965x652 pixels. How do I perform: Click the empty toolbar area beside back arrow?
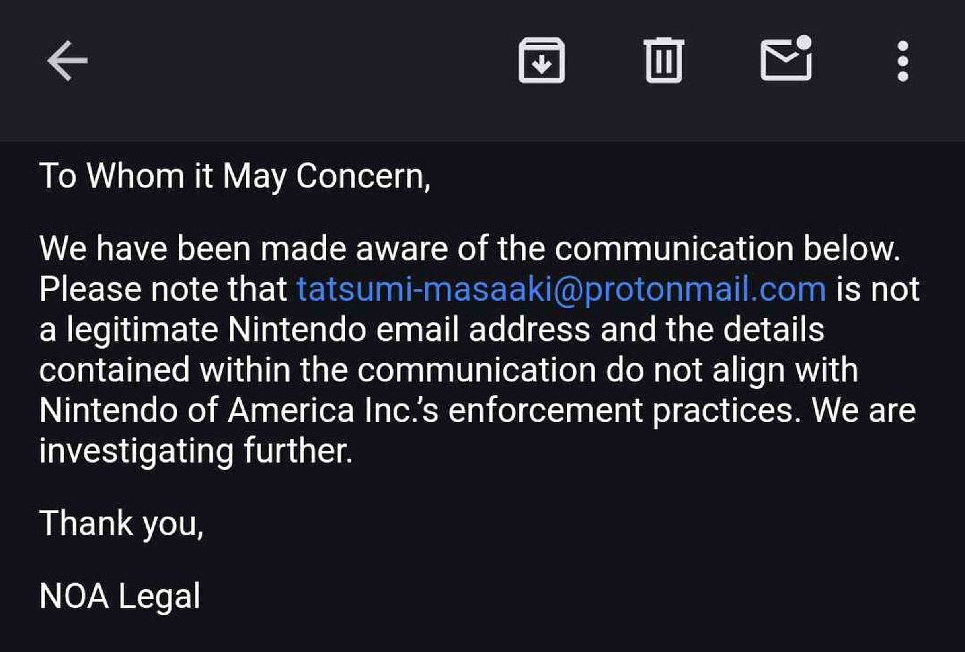pyautogui.click(x=291, y=61)
